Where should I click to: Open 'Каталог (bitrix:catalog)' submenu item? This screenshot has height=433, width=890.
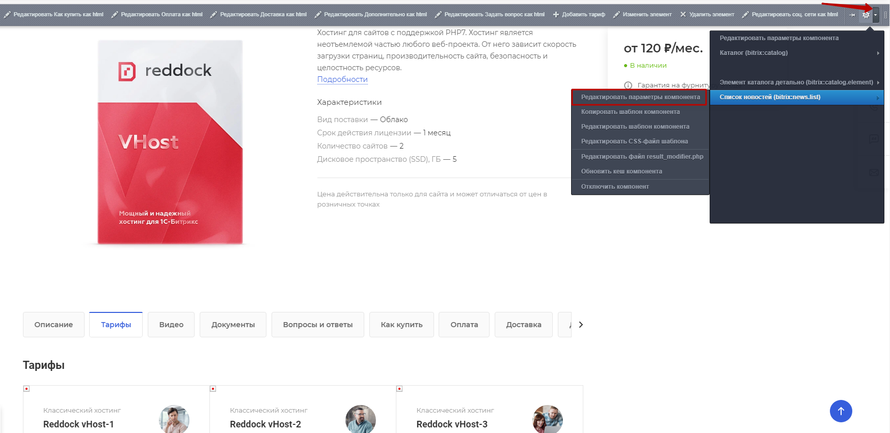click(797, 53)
